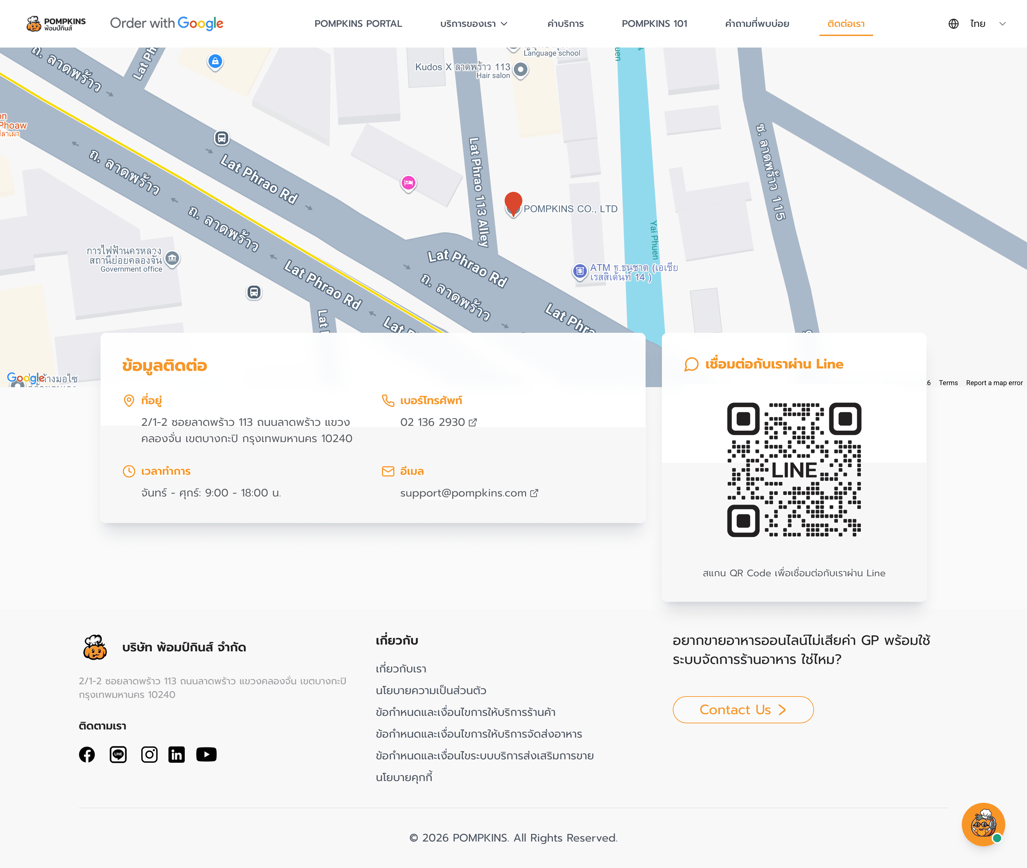Open the LINE social icon in footer
This screenshot has width=1027, height=868.
(x=118, y=754)
